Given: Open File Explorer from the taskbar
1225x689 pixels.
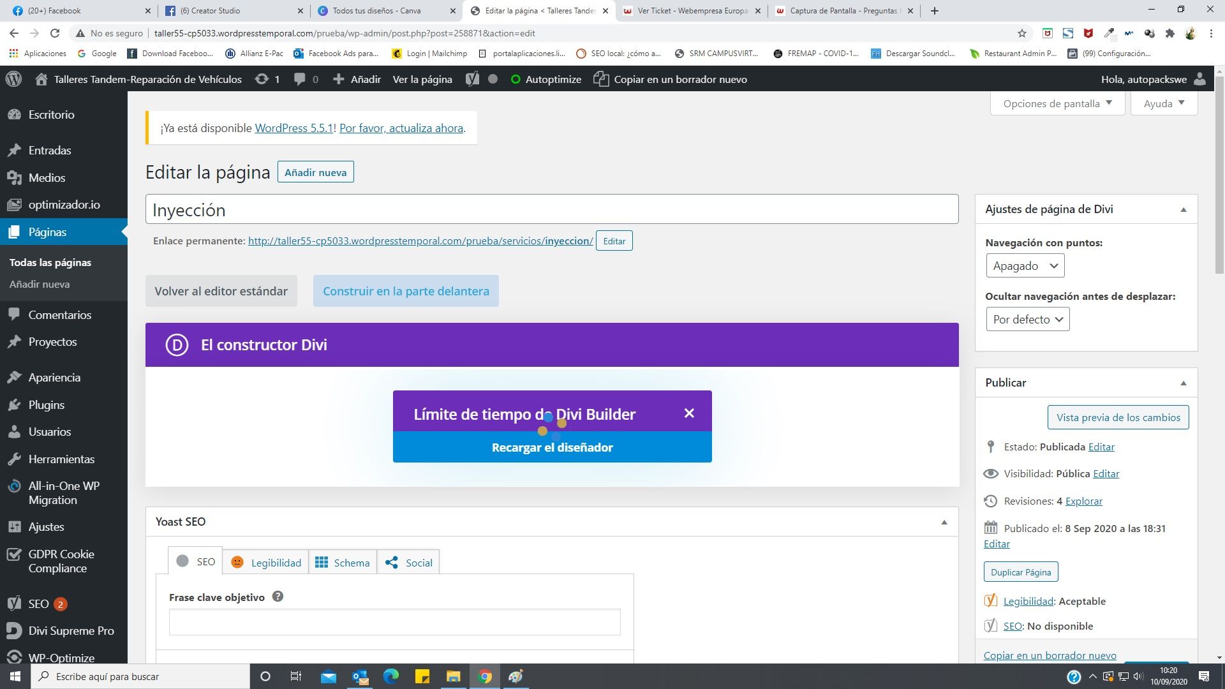Looking at the screenshot, I should tap(453, 676).
